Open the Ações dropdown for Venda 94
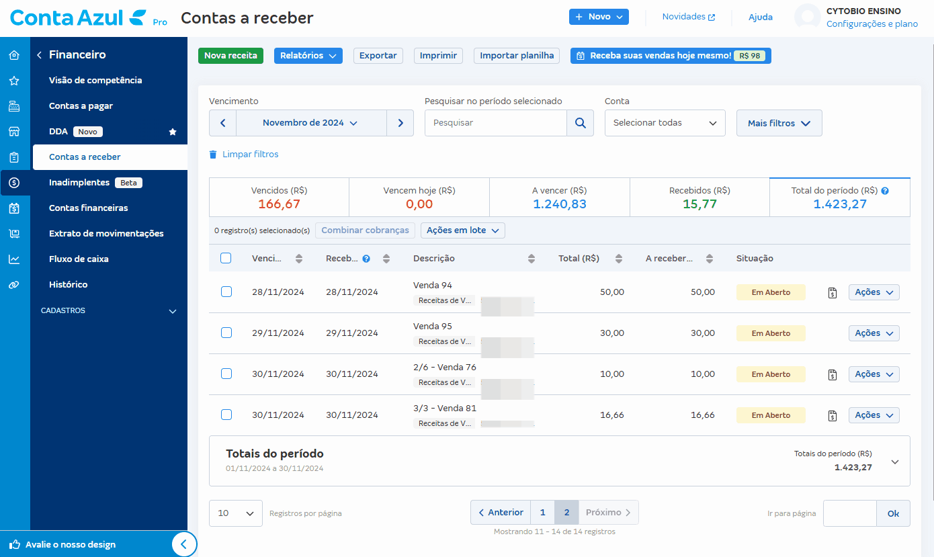This screenshot has width=934, height=557. (x=874, y=292)
